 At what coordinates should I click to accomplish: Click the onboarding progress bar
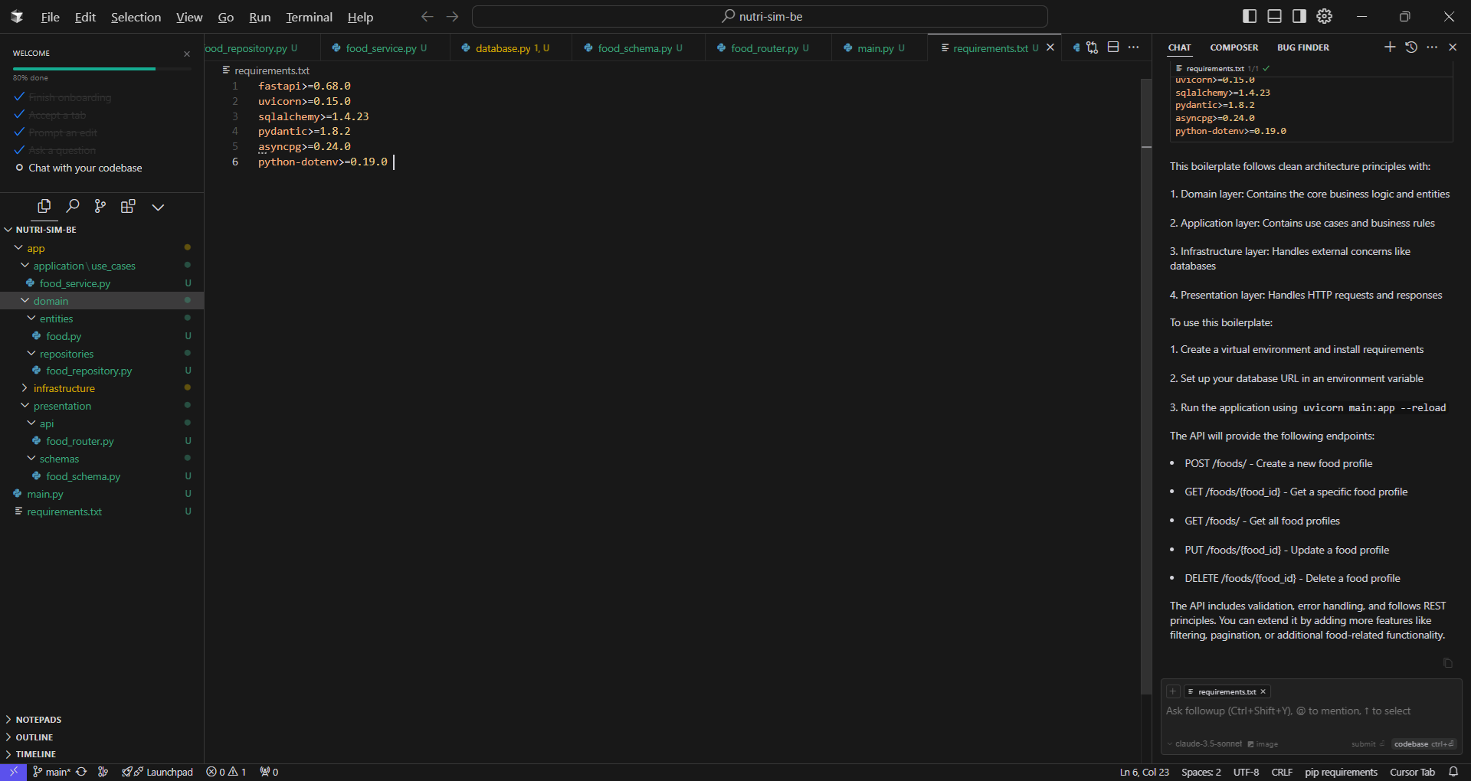pyautogui.click(x=102, y=69)
